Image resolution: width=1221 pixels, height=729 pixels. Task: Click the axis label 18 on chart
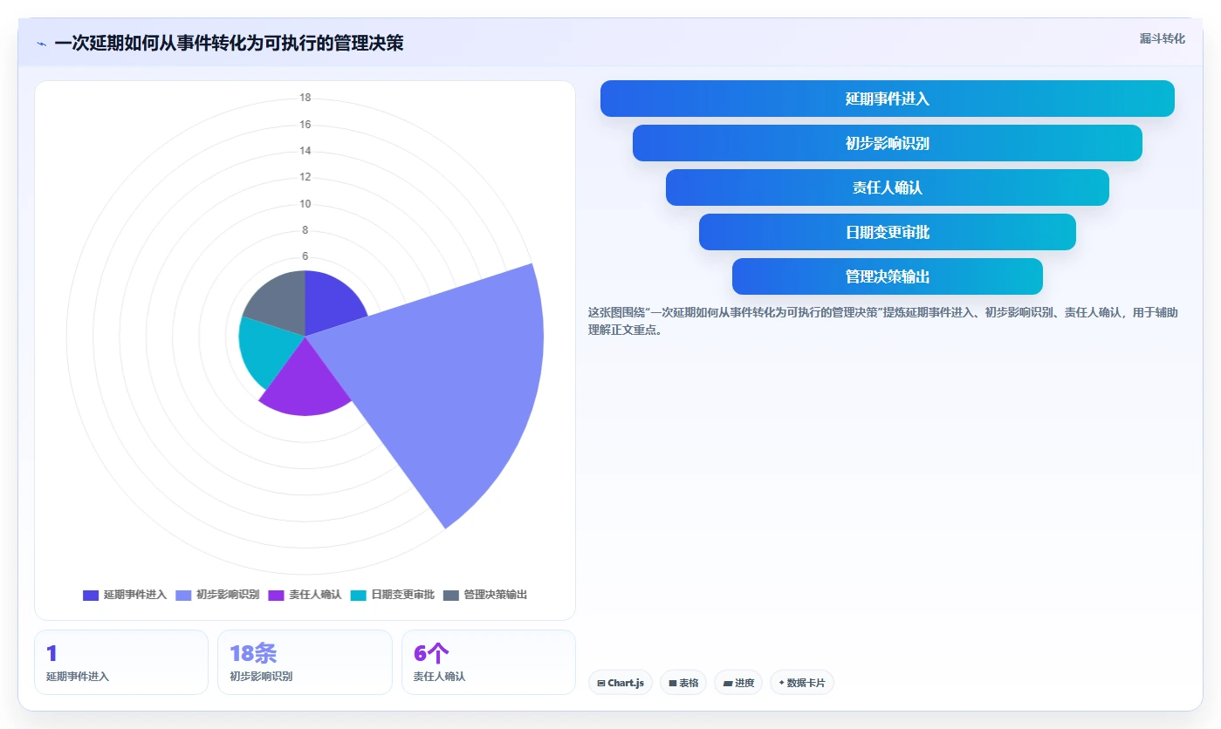[x=305, y=98]
